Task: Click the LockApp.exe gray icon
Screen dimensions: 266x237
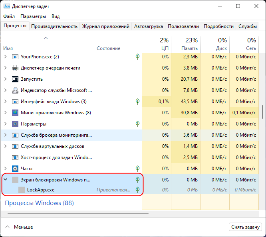Action: point(22,190)
